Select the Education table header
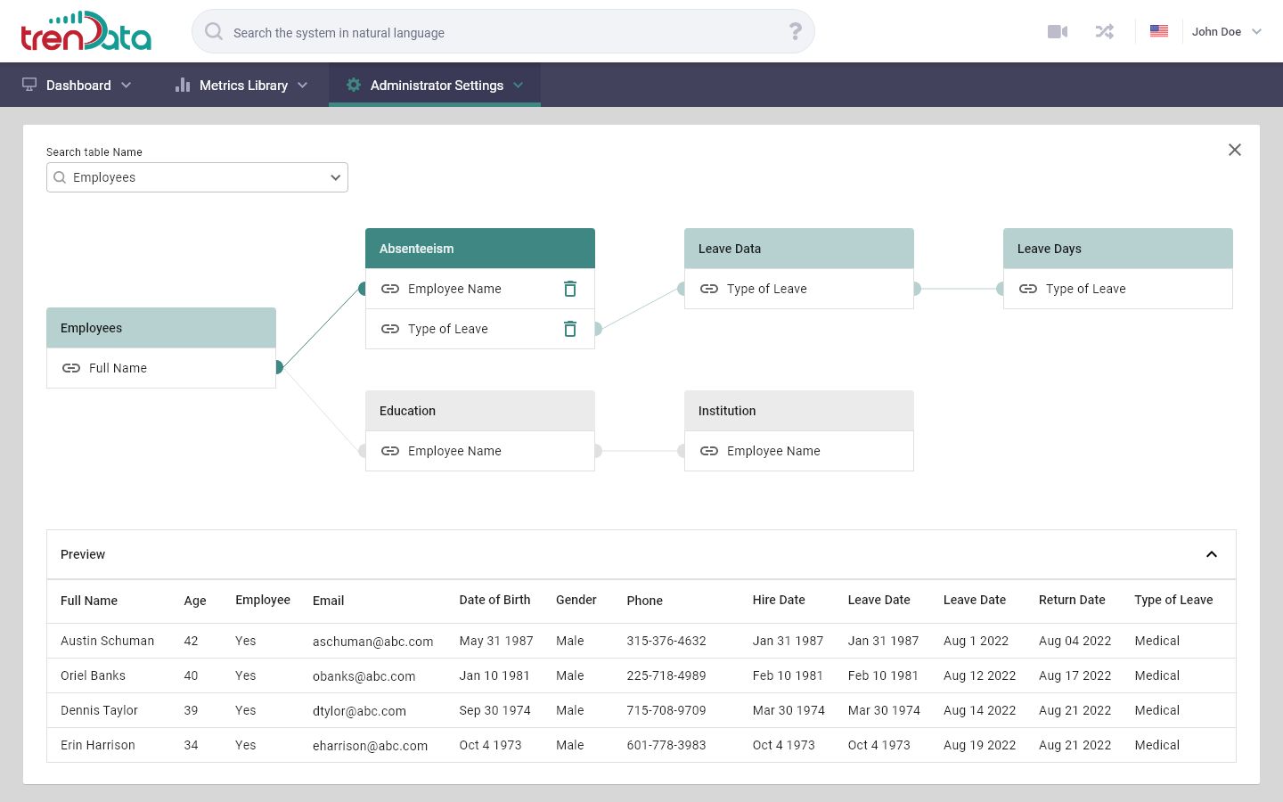The image size is (1283, 802). tap(479, 411)
